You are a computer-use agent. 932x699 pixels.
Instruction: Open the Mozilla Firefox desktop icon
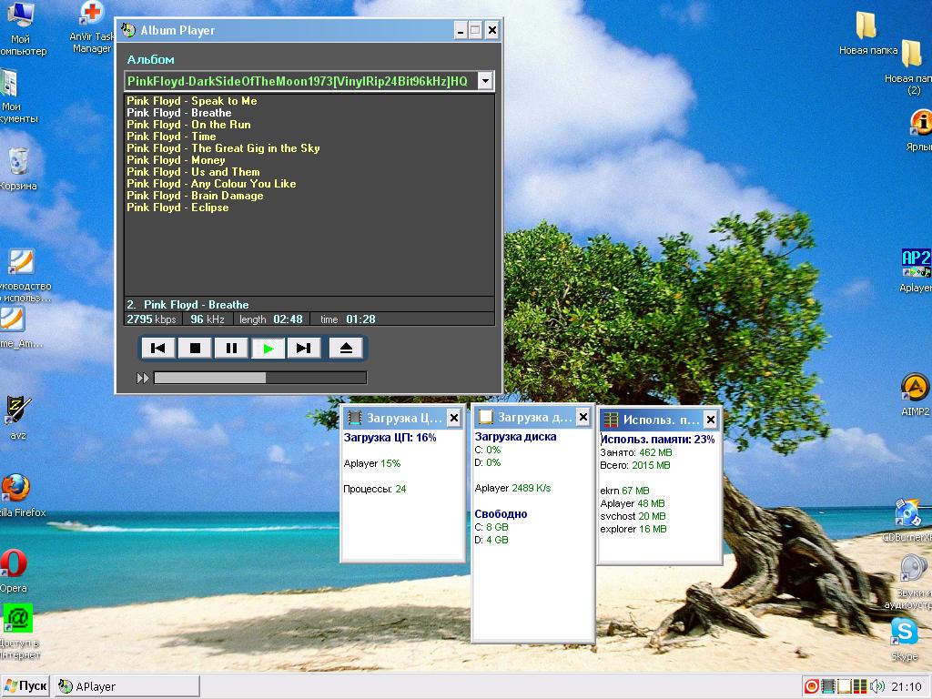(16, 489)
